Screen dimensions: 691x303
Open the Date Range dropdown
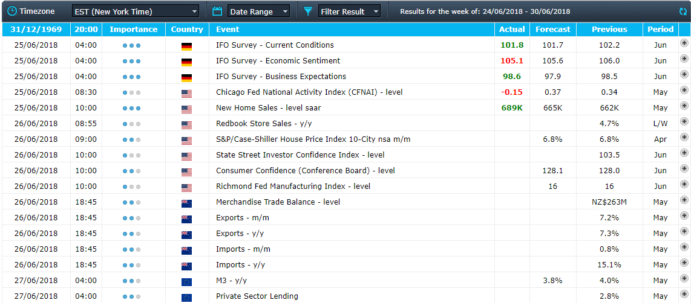pos(259,11)
